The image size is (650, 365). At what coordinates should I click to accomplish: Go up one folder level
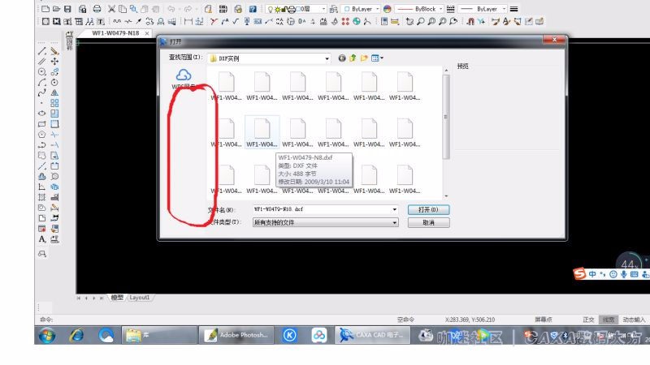pyautogui.click(x=353, y=58)
